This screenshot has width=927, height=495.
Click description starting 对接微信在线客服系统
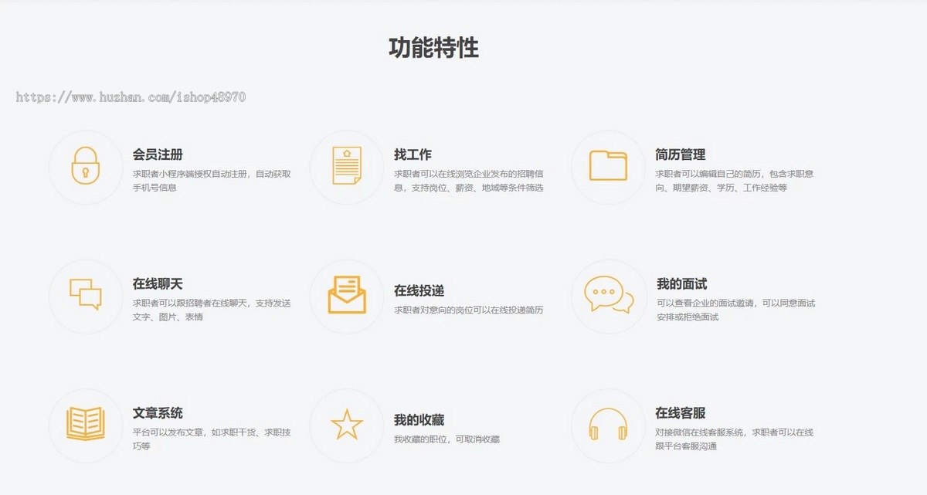click(x=735, y=439)
